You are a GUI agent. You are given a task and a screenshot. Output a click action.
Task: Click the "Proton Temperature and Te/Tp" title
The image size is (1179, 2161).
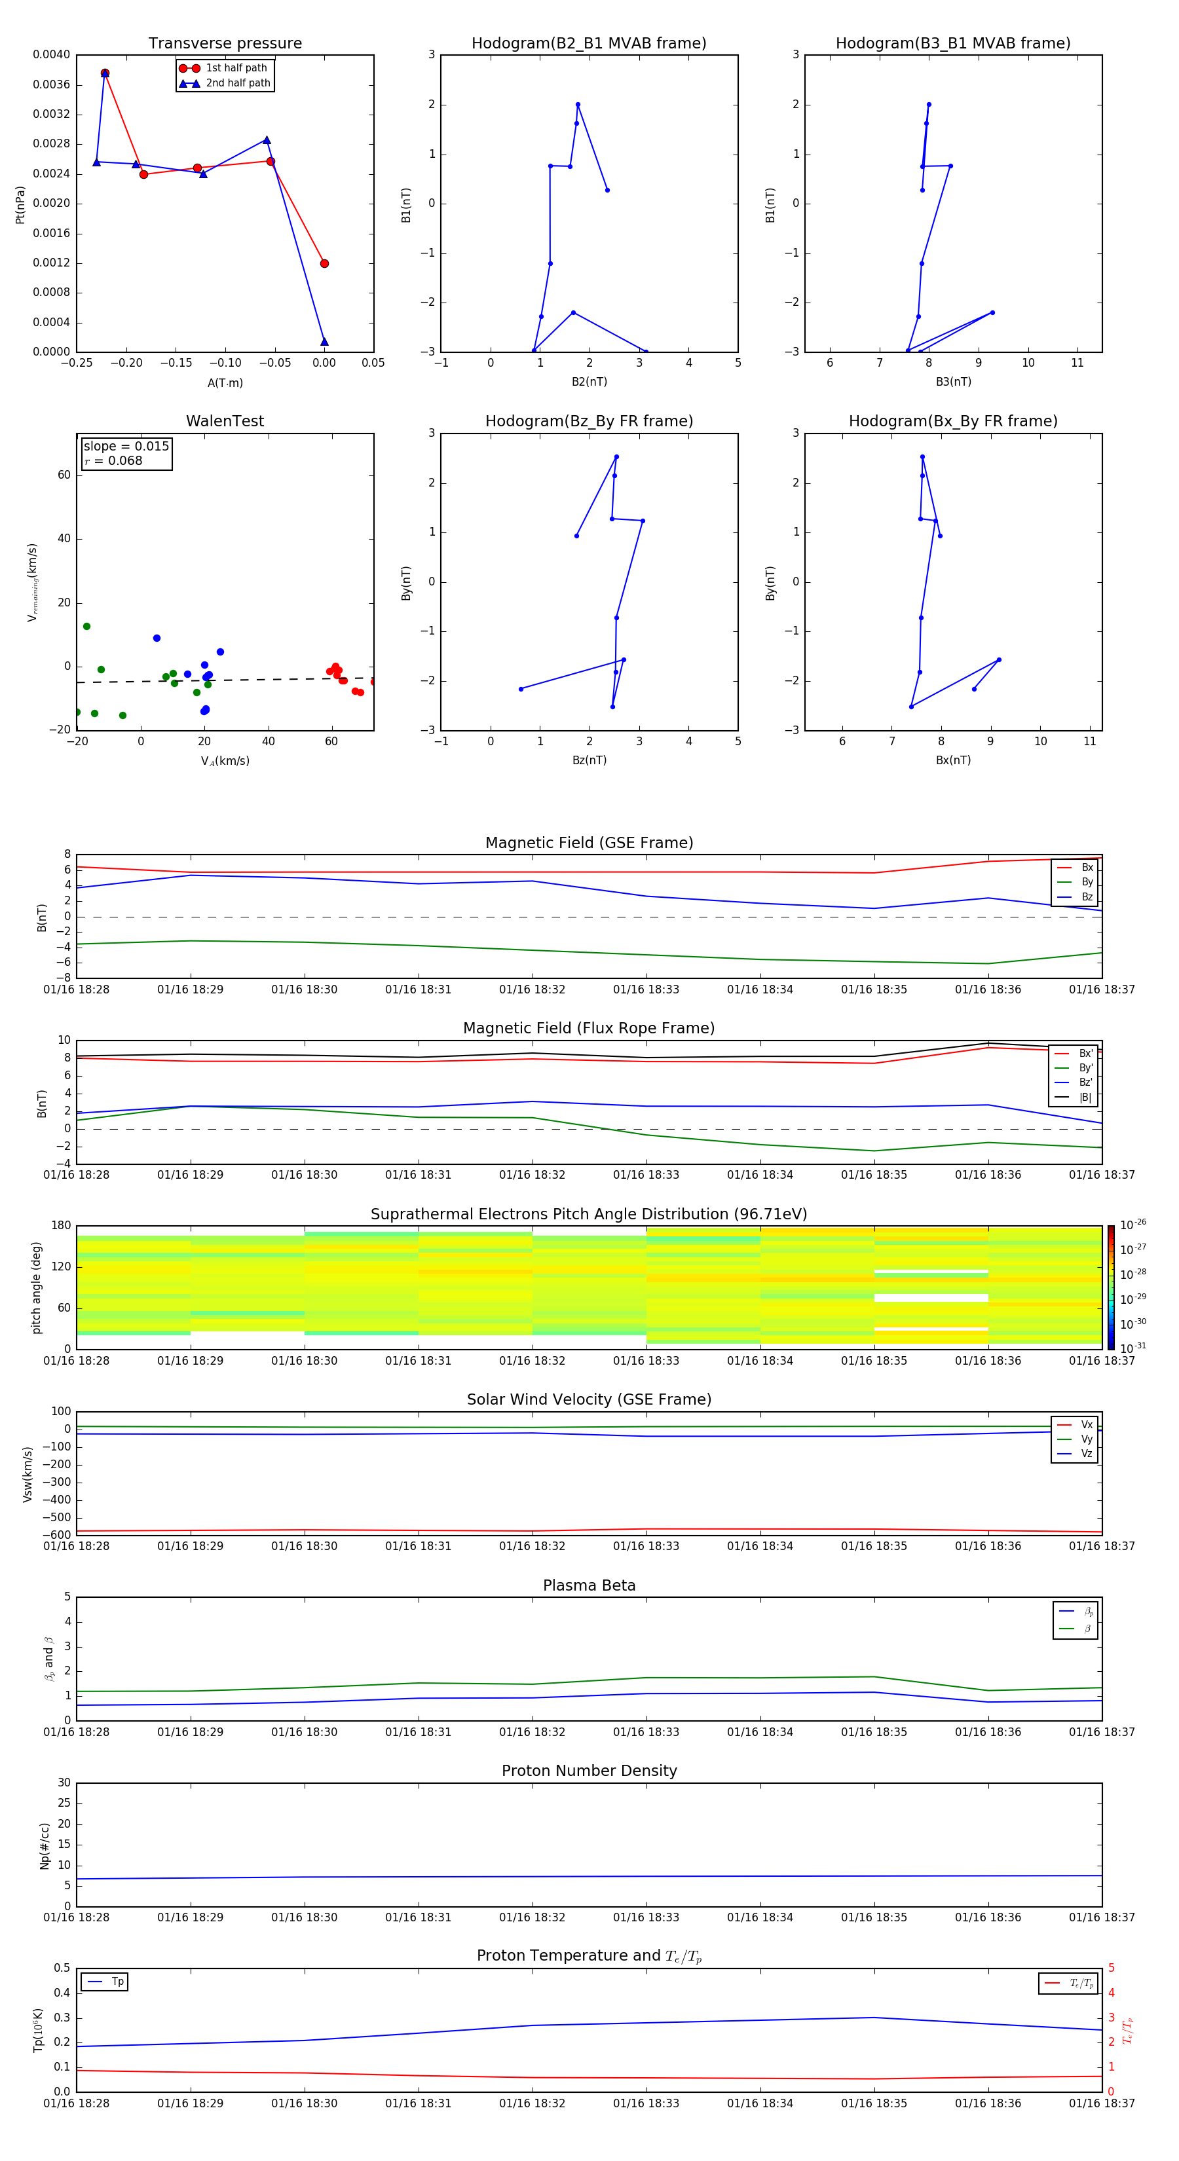pyautogui.click(x=589, y=1956)
